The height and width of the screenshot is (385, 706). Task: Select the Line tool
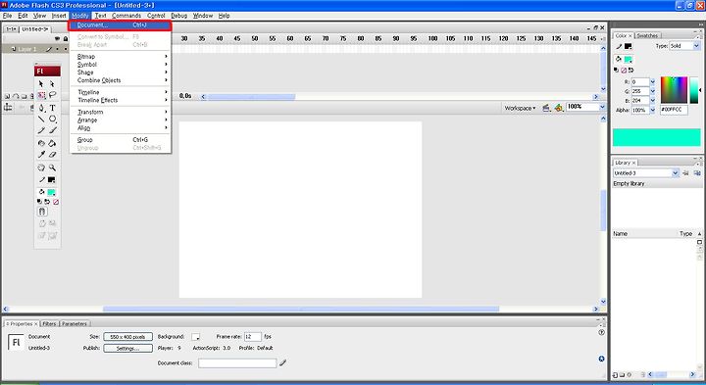click(41, 119)
